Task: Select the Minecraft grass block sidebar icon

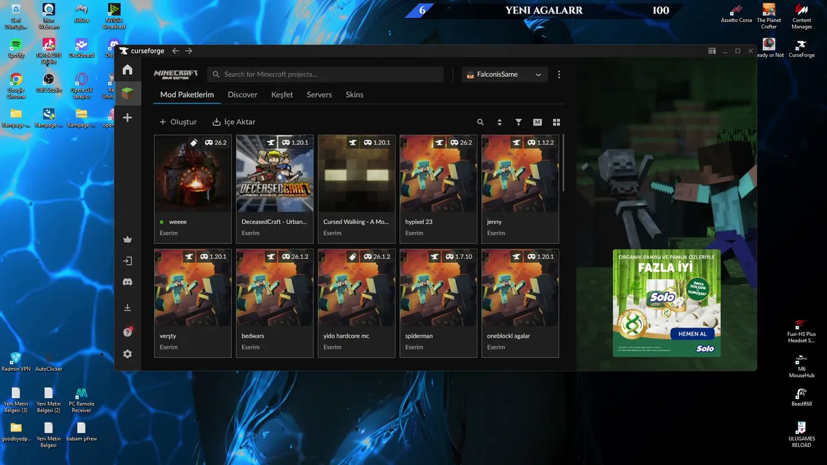Action: (127, 94)
